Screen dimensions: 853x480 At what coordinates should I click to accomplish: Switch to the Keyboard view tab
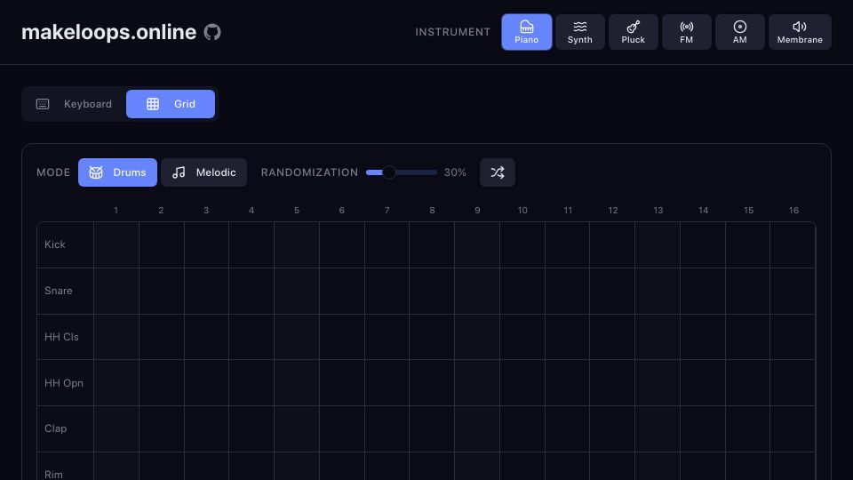coord(74,104)
